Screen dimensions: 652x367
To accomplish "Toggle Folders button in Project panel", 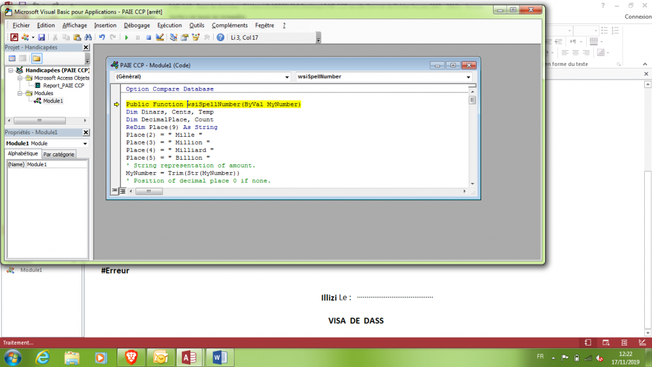I will 37,58.
